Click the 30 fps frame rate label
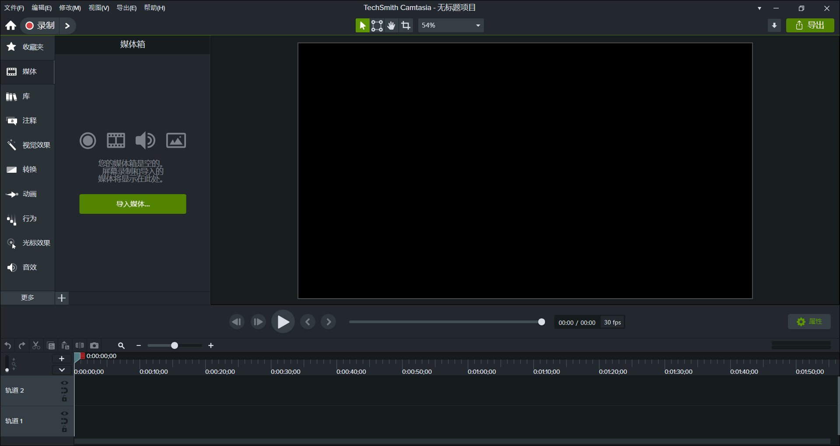 [x=612, y=322]
